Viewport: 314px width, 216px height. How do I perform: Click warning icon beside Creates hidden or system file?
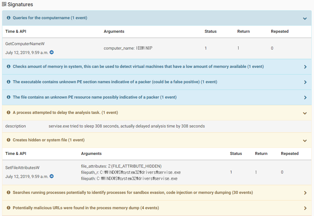point(9,140)
